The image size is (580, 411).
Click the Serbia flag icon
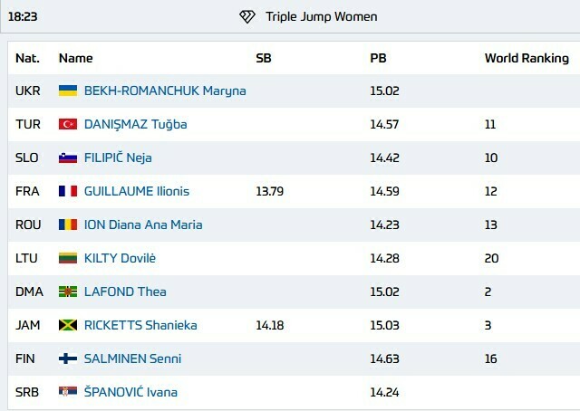pos(67,392)
